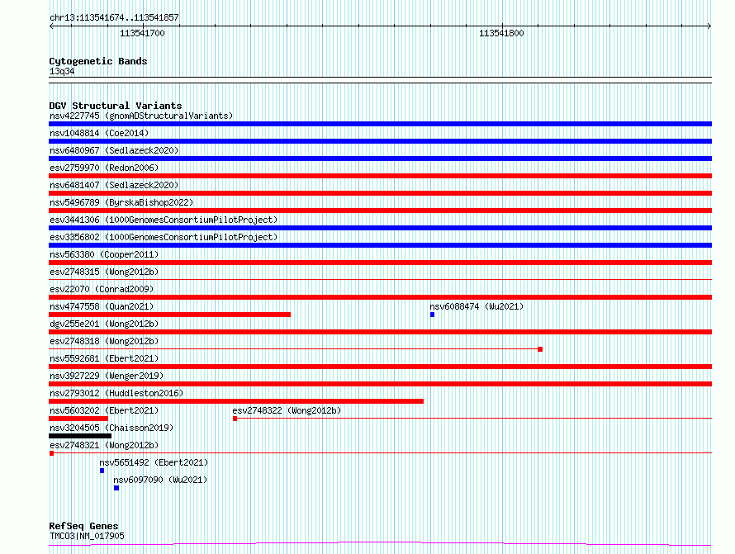Open variant esv2748321 (Wong2012b) label

pyautogui.click(x=104, y=445)
